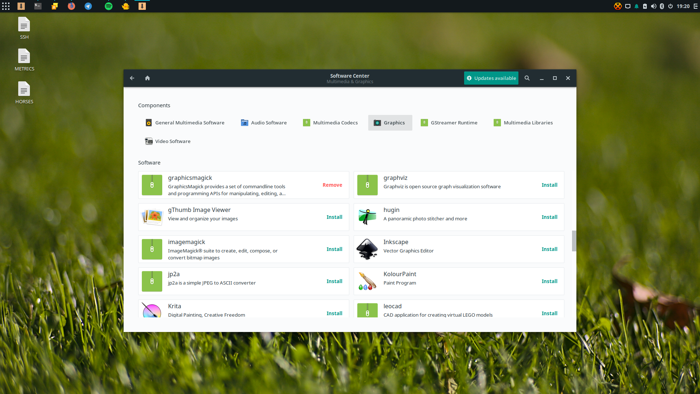Select the Multimedia Libraries component
The width and height of the screenshot is (700, 394).
tap(523, 123)
